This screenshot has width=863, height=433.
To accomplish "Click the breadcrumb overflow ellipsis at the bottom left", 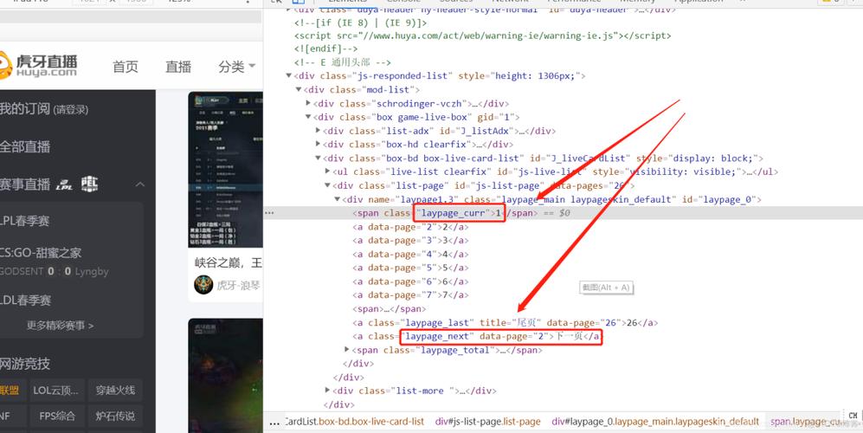I will pyautogui.click(x=274, y=422).
